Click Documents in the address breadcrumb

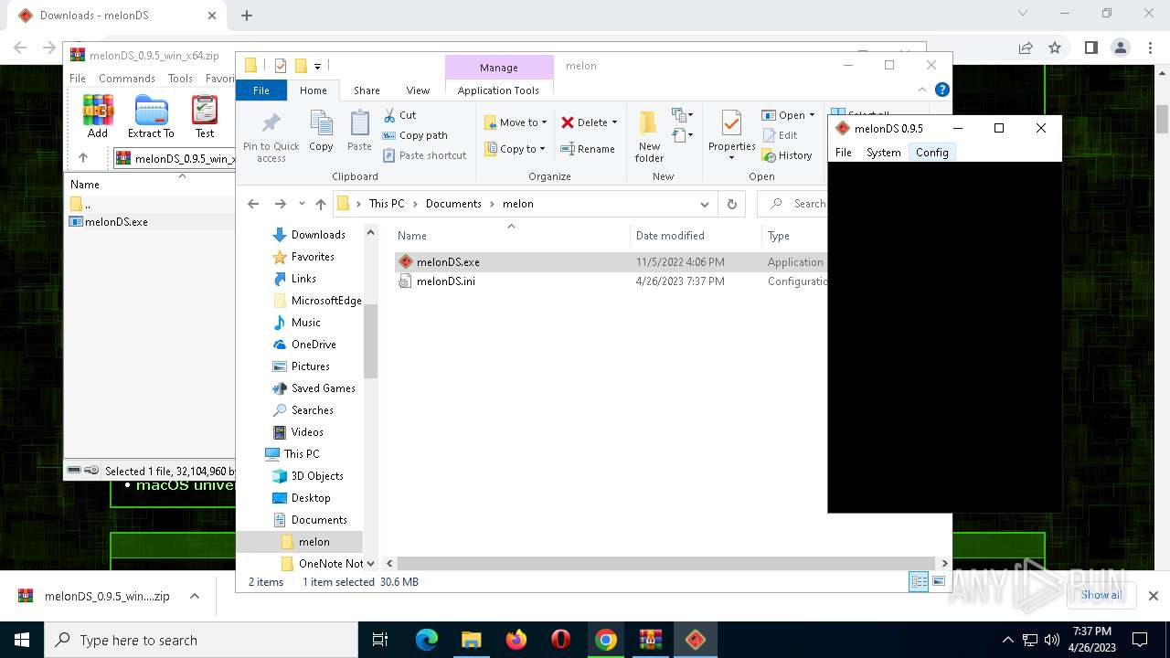tap(453, 204)
